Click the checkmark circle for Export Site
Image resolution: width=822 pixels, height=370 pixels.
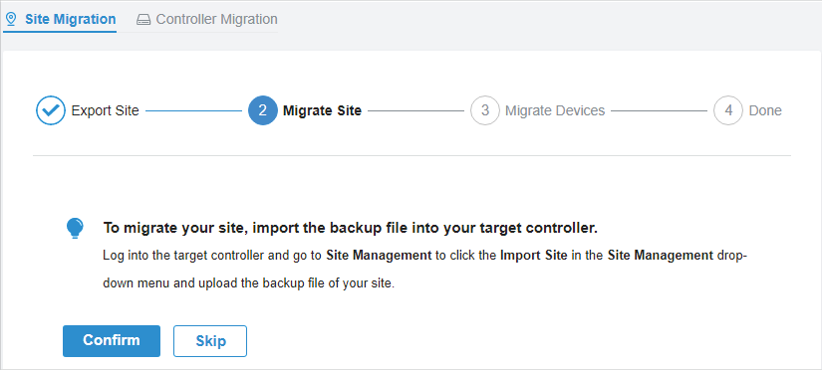click(51, 110)
